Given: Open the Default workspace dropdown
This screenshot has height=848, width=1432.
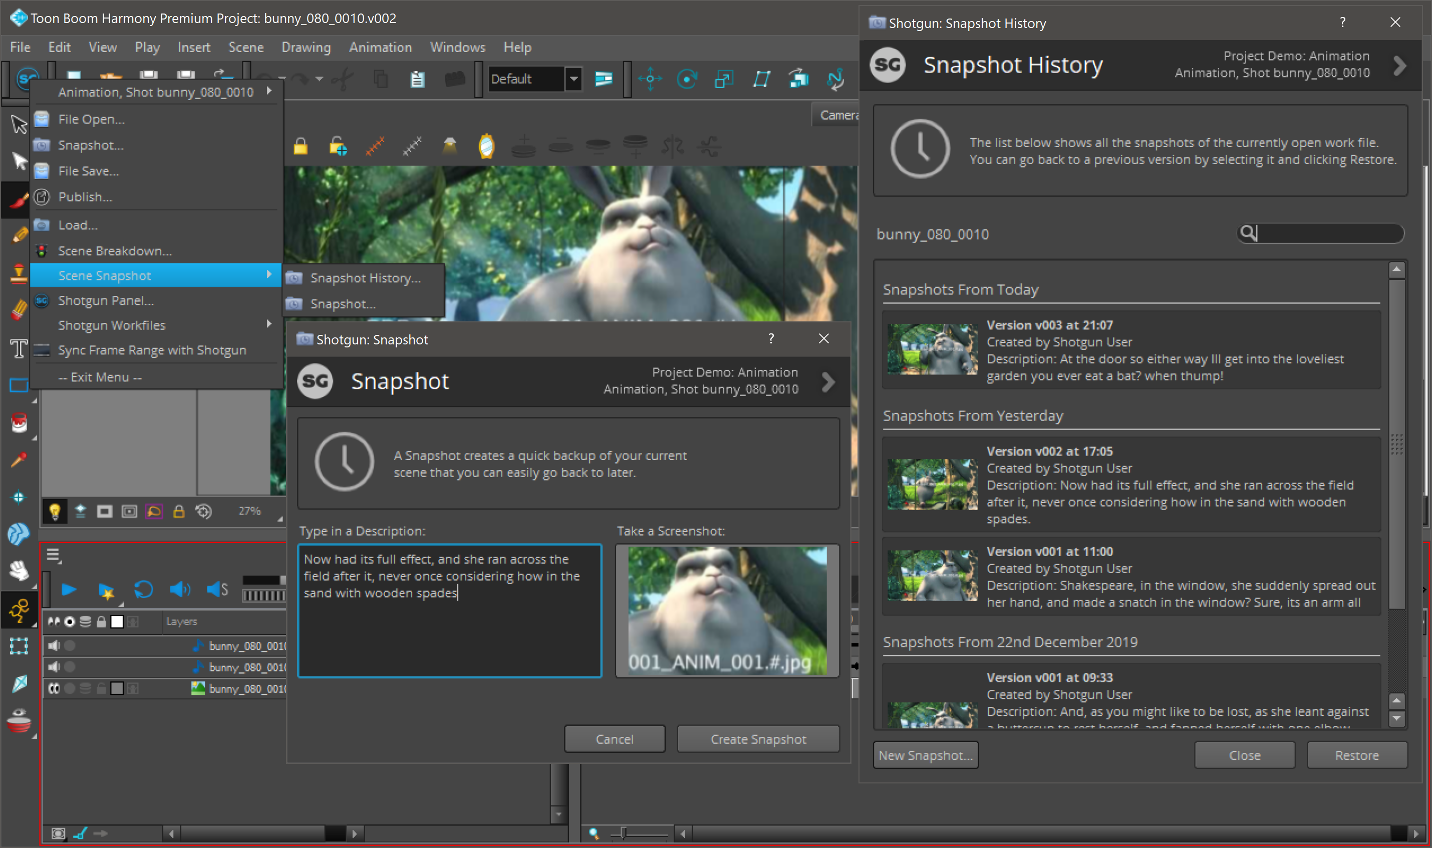Looking at the screenshot, I should pyautogui.click(x=574, y=79).
